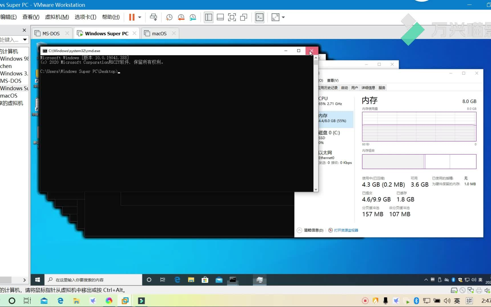Maximize the cmd.exe window
This screenshot has height=307, width=491.
click(299, 51)
